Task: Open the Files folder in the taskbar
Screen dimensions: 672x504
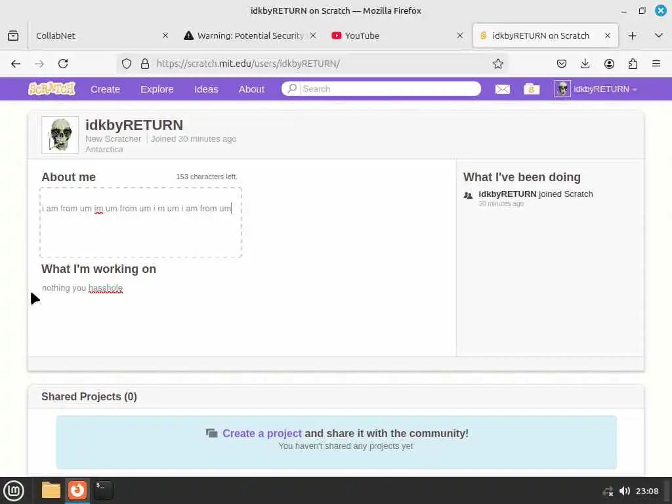Action: 51,490
